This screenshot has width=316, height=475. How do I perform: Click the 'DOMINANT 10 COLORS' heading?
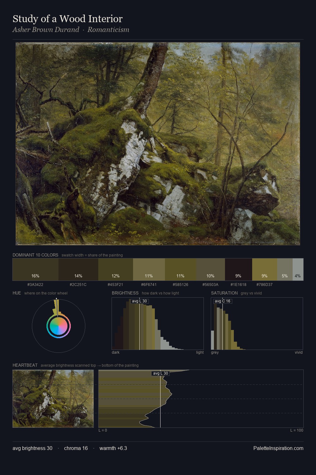[35, 255]
